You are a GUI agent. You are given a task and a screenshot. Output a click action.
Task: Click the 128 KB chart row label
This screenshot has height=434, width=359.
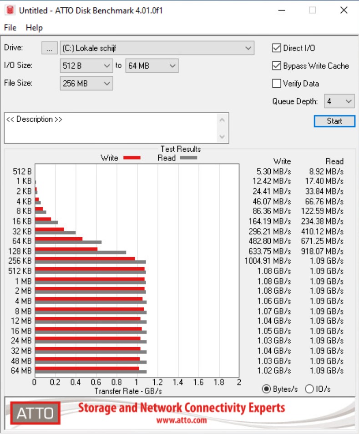pyautogui.click(x=20, y=251)
